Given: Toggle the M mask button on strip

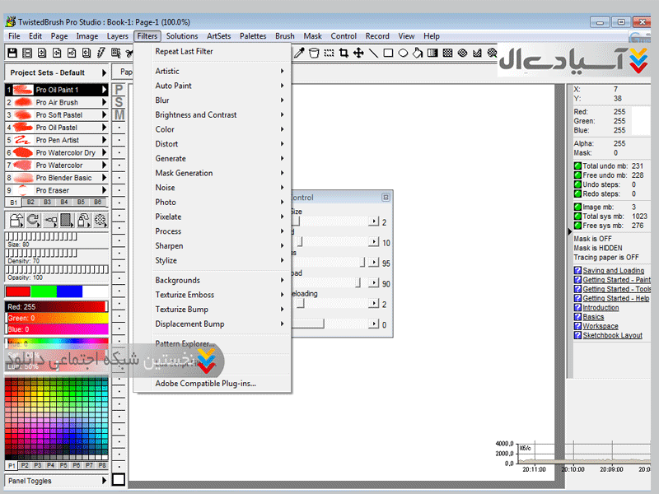Looking at the screenshot, I should click(119, 115).
